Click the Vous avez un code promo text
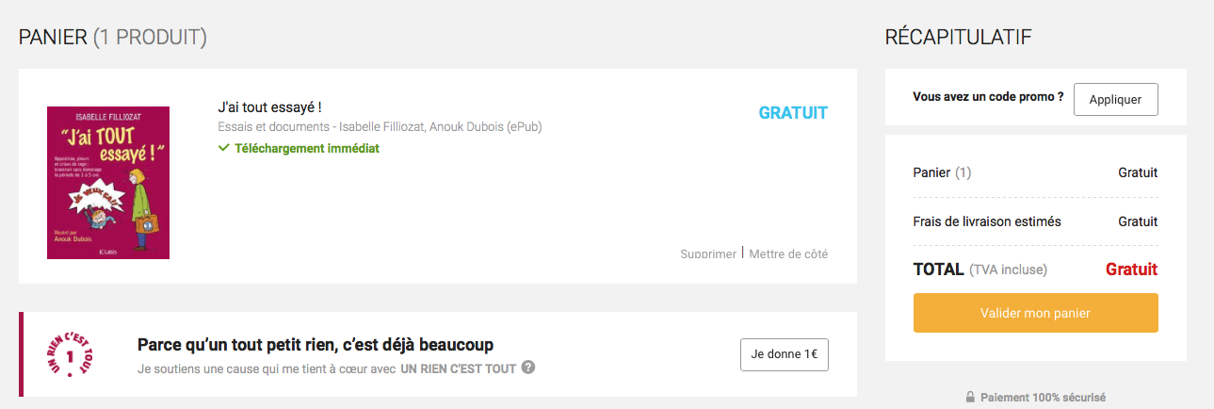Screen dimensions: 1214x409 click(x=988, y=97)
